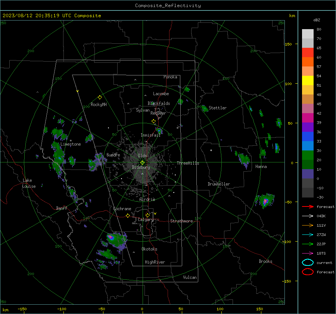Click the magenta-core storm cell south of Hanna

265,201
